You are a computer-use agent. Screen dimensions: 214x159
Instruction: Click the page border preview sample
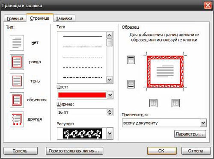coord(165,72)
